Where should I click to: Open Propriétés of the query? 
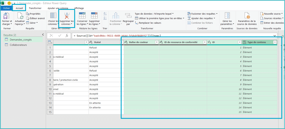click(33, 14)
